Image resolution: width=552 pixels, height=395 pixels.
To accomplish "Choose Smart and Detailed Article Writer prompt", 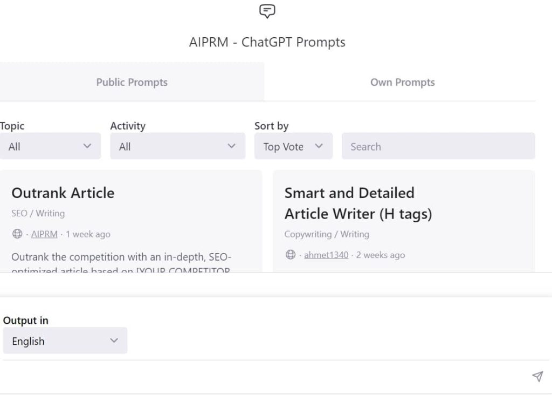I will 358,203.
